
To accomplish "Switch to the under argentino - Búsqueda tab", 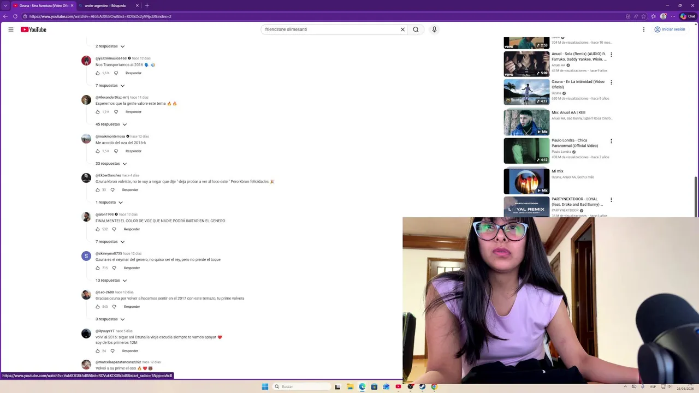I will (108, 5).
